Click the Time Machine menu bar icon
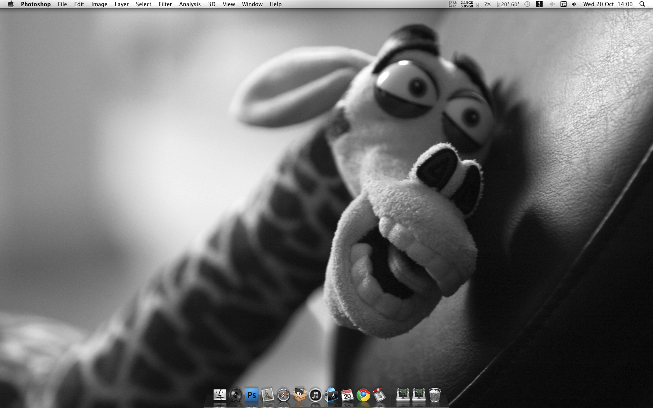Image resolution: width=653 pixels, height=408 pixels. pyautogui.click(x=527, y=4)
